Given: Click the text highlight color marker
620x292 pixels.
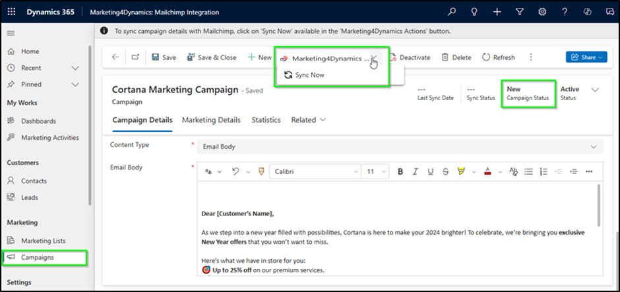Looking at the screenshot, I should click(461, 171).
